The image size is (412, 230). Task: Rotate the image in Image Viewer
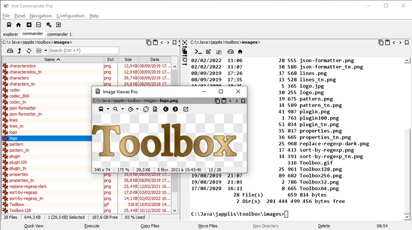146,109
